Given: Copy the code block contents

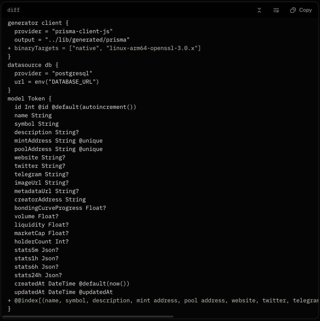Looking at the screenshot, I should [301, 10].
